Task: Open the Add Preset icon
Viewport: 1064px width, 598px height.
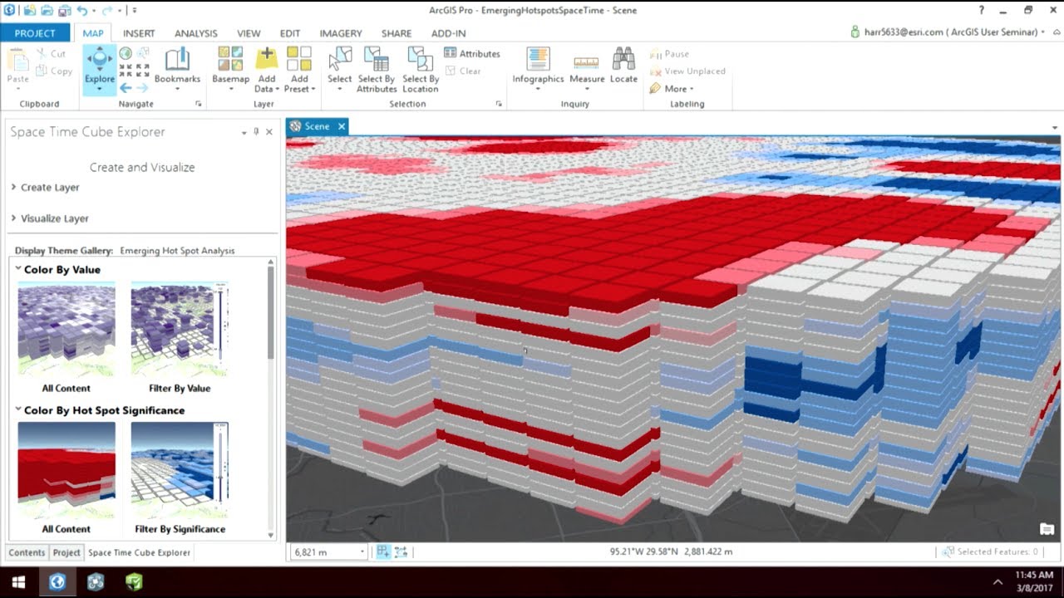Action: 299,59
